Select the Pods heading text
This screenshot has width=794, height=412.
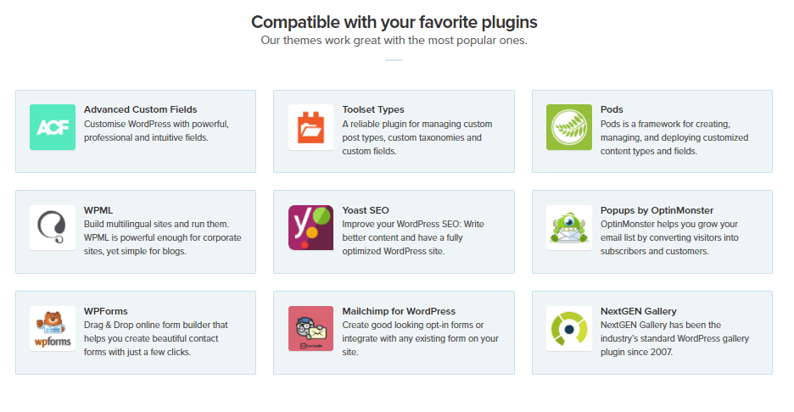612,109
